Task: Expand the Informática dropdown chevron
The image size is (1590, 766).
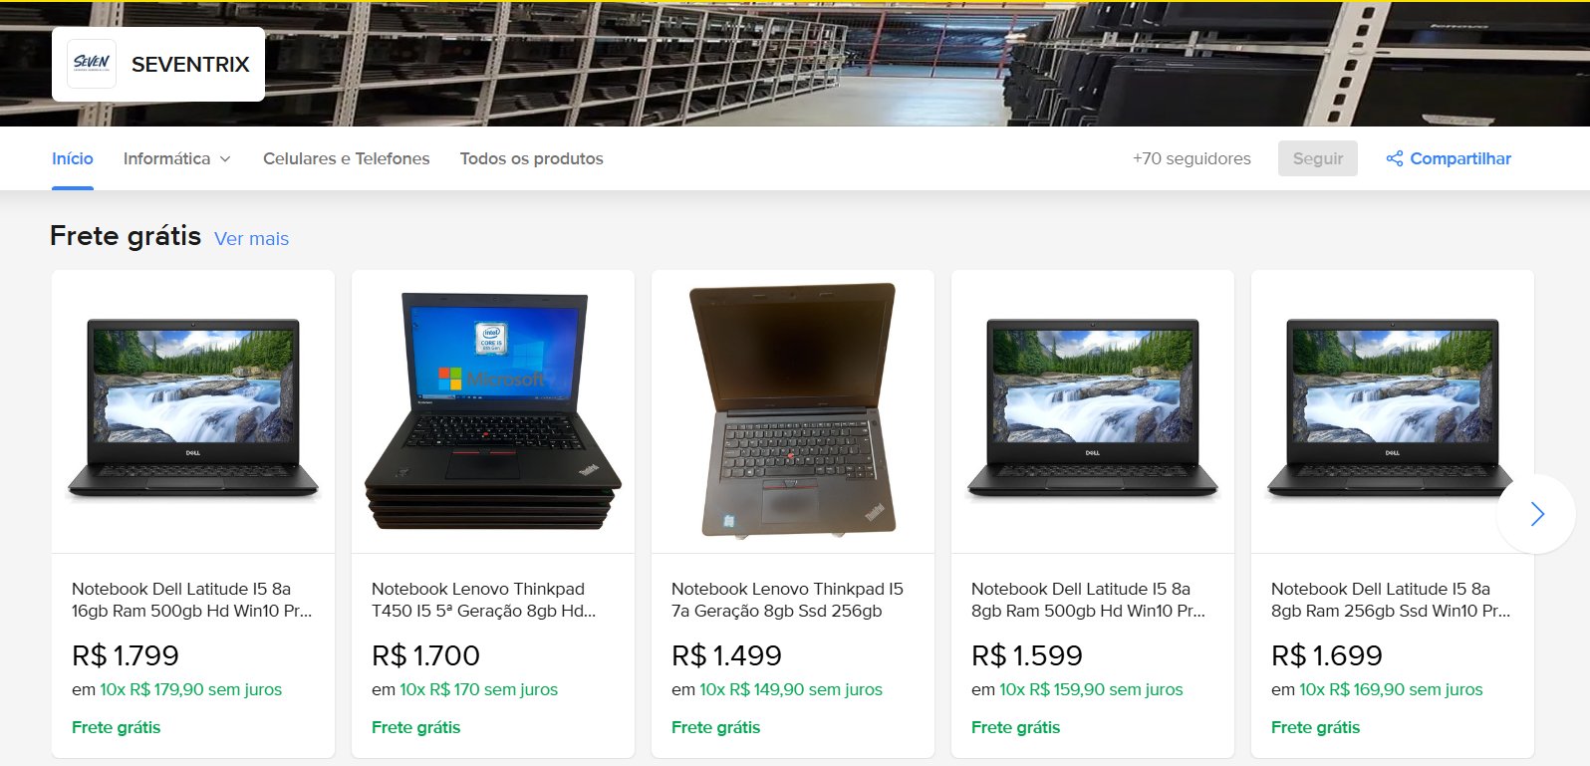Action: click(x=225, y=159)
